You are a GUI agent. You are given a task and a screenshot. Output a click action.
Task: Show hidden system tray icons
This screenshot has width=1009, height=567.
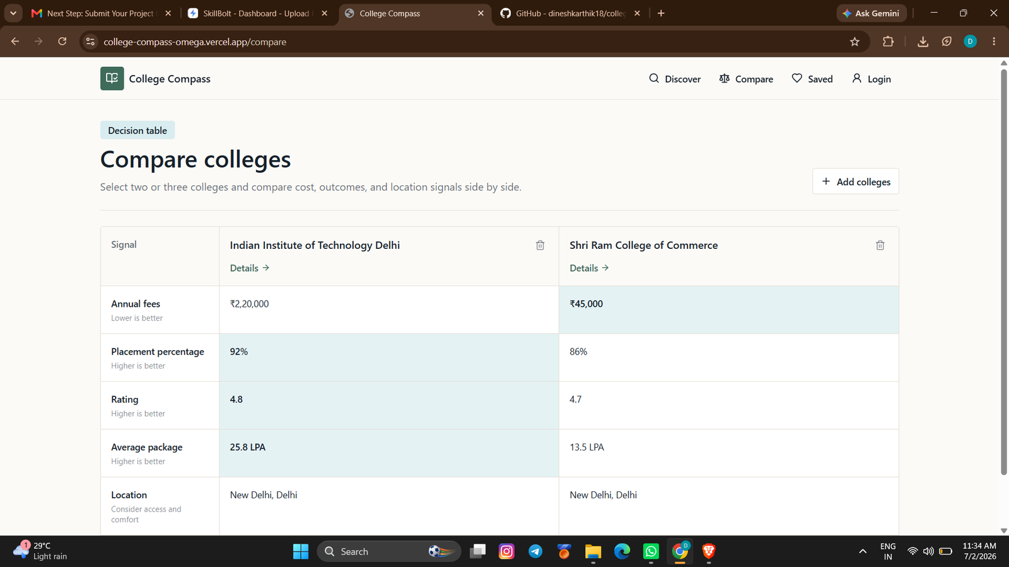click(863, 551)
